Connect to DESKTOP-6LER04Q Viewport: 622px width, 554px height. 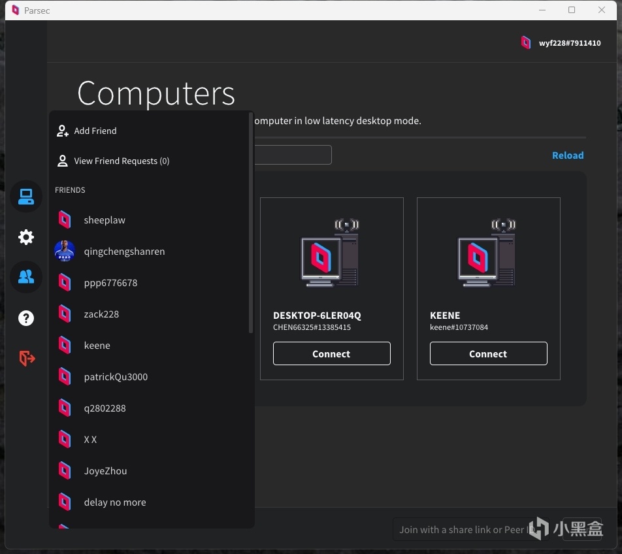[x=332, y=353]
